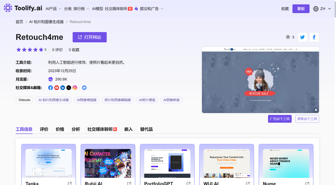
Task: Click the 广告这个工具 button
Action: point(280,119)
